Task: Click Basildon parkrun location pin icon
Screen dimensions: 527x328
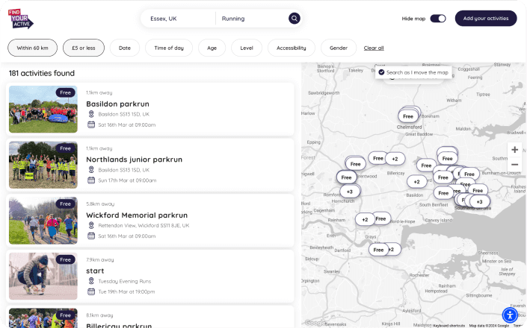Action: click(x=91, y=114)
